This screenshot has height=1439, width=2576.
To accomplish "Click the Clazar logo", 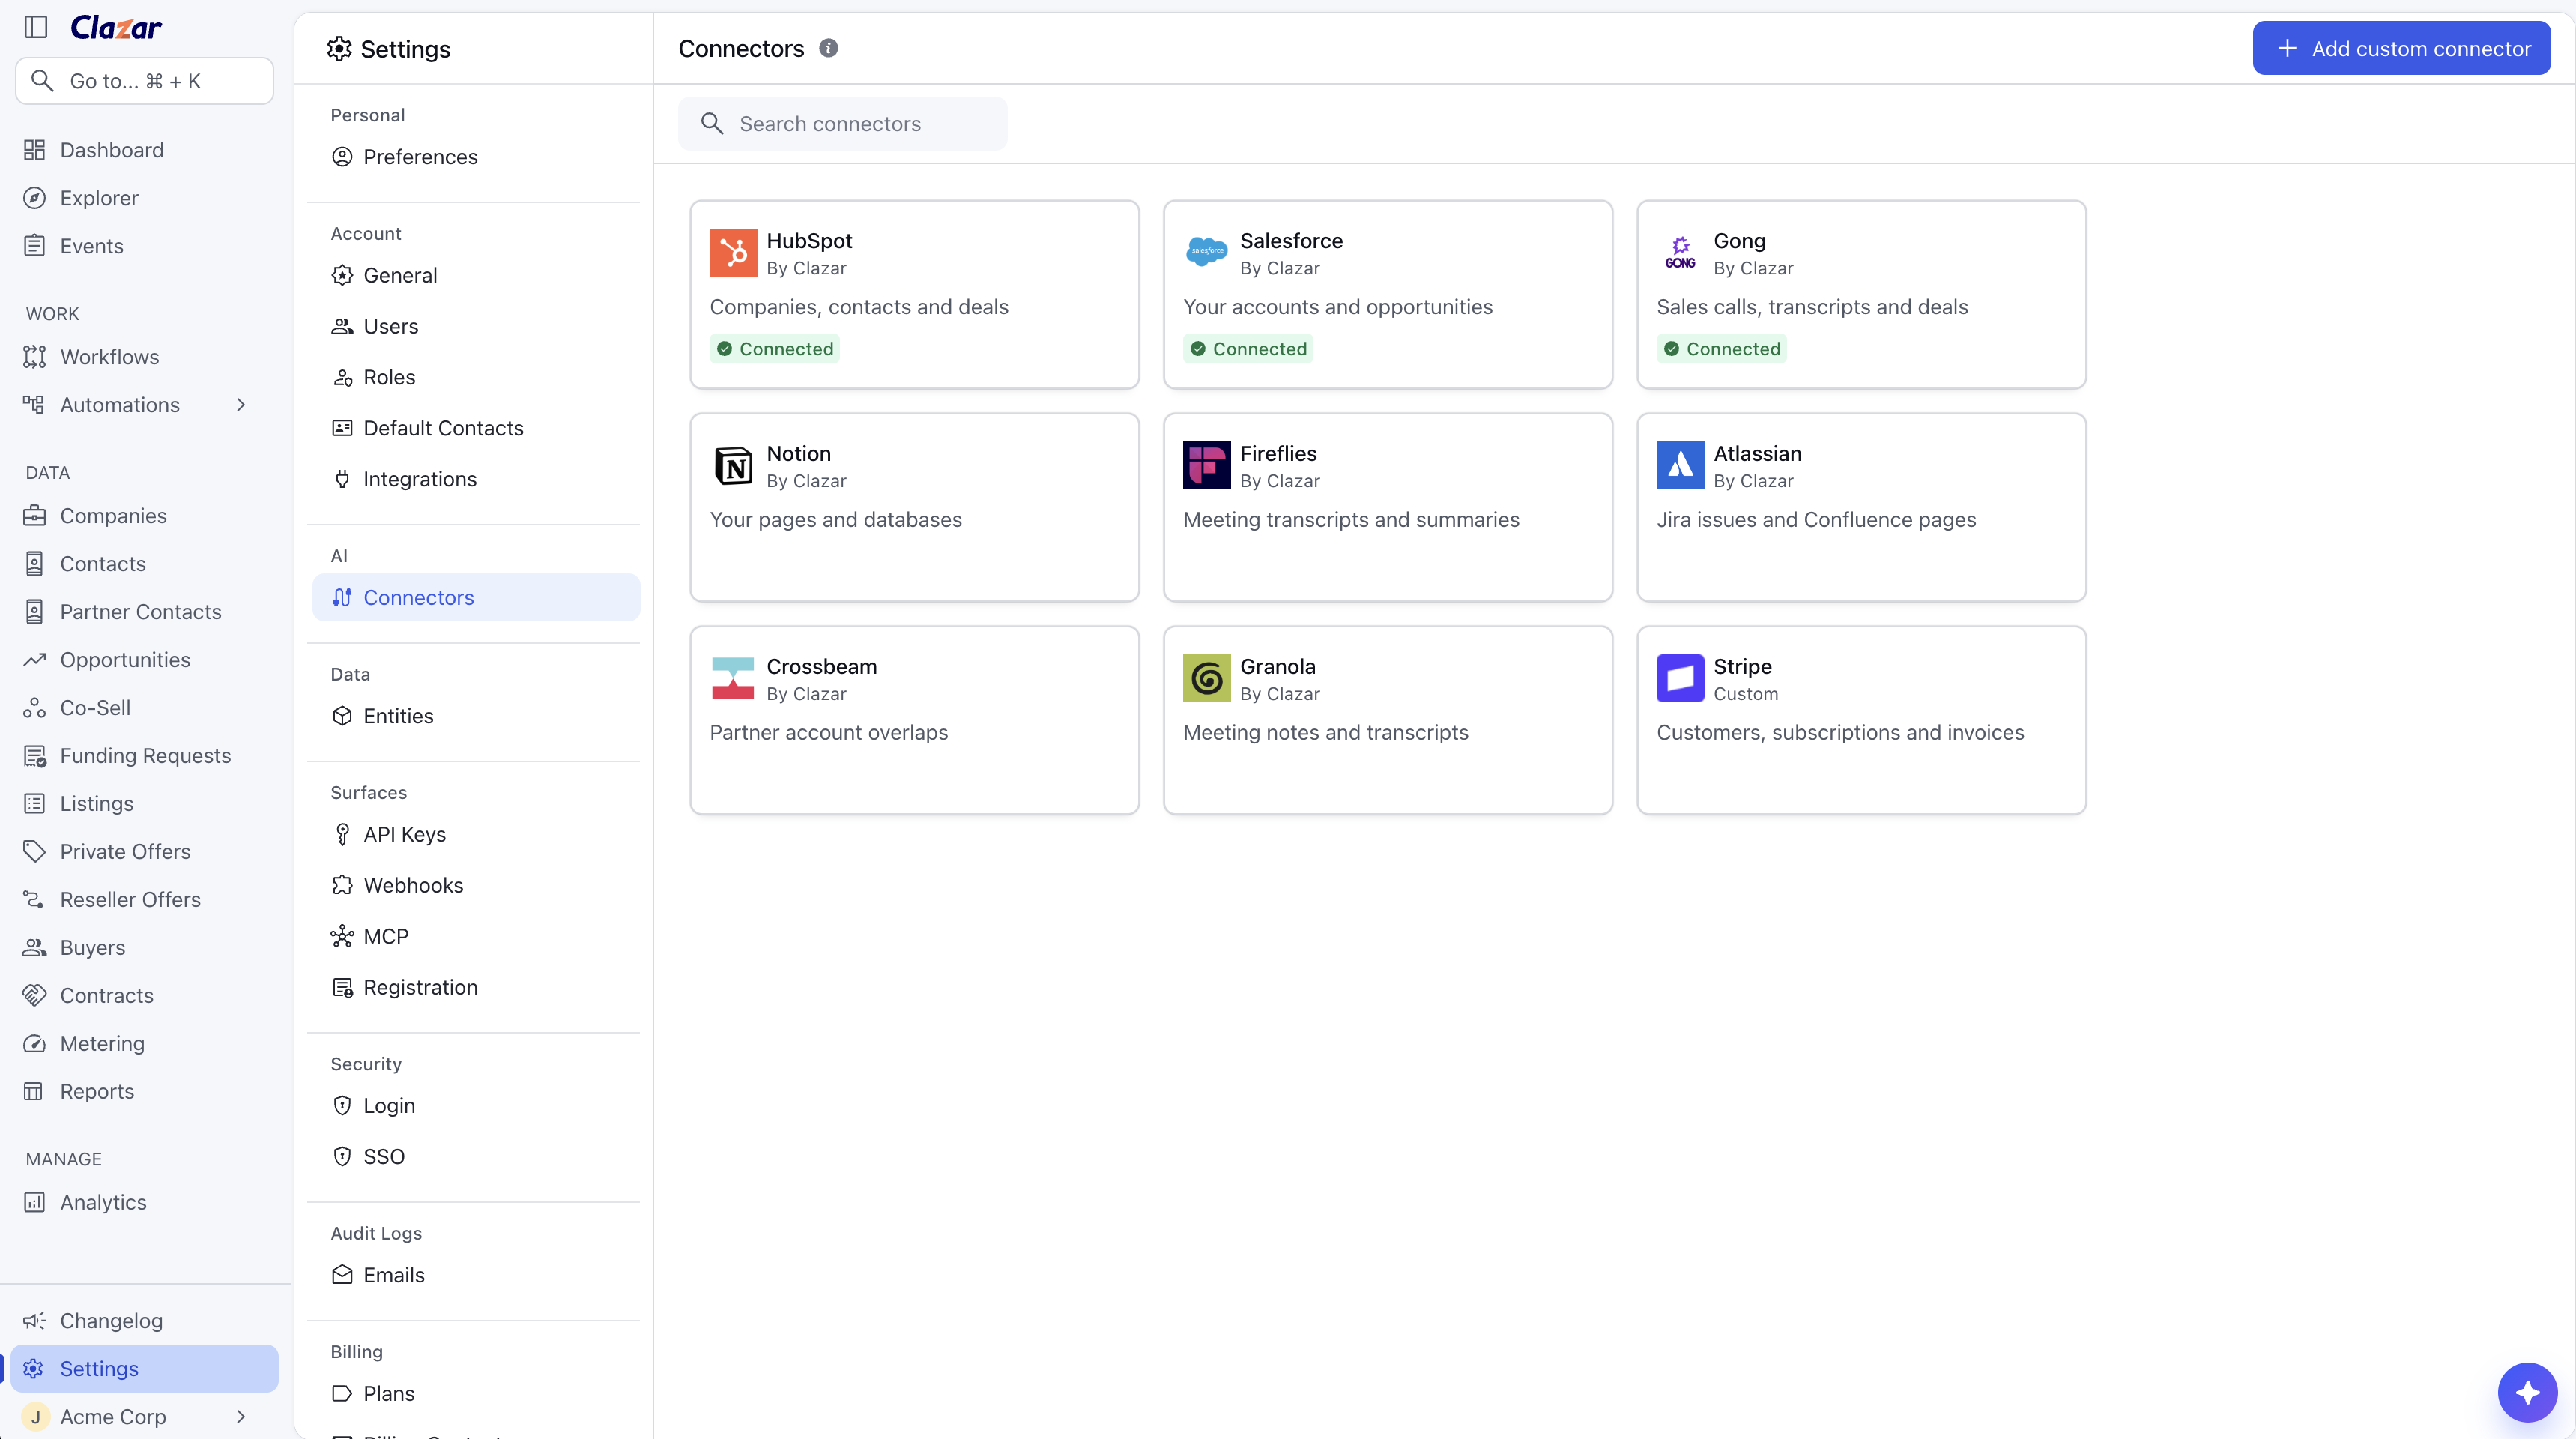I will coord(116,27).
